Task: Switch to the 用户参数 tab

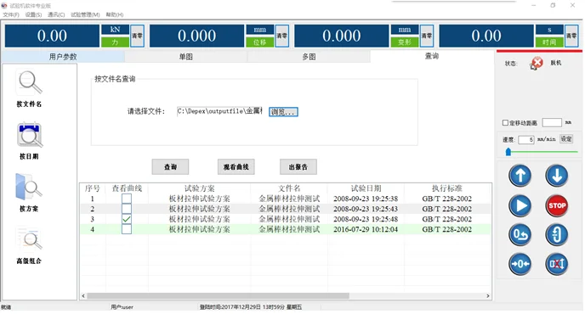Action: (63, 57)
